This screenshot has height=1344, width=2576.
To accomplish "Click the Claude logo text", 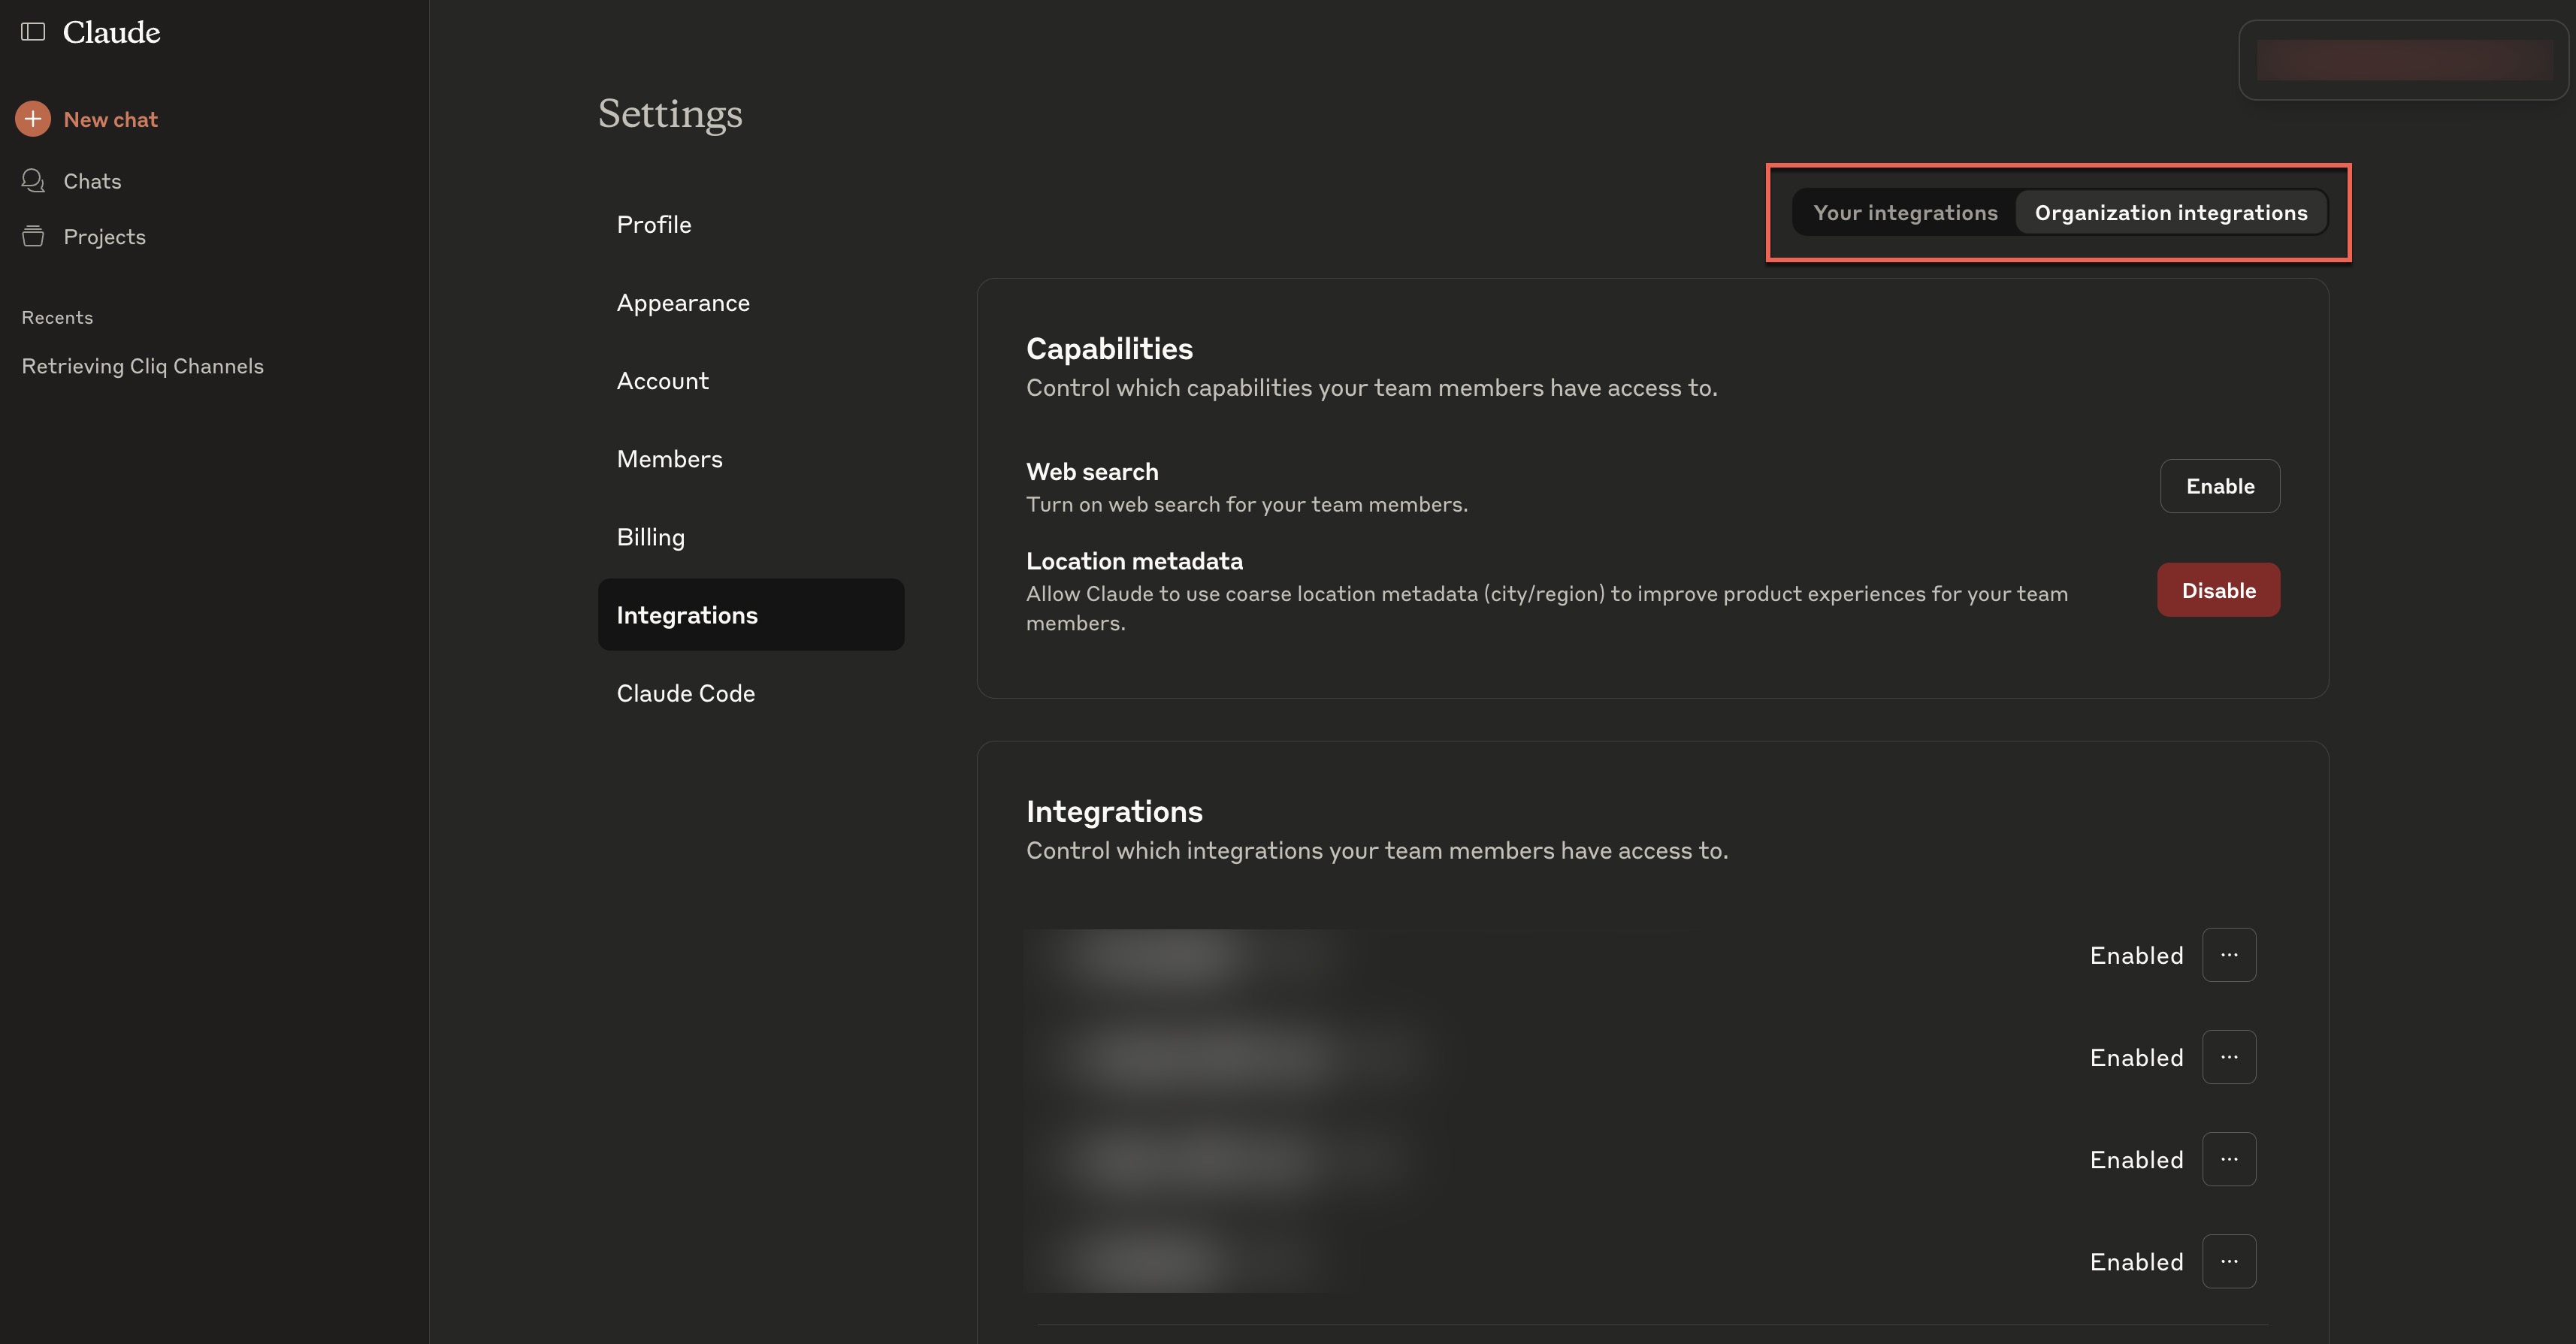I will coord(111,32).
